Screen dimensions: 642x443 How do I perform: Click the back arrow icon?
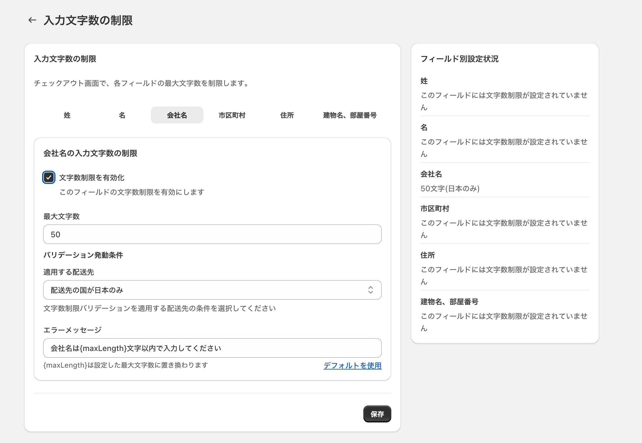[32, 20]
